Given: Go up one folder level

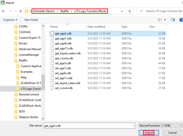Looking at the screenshot, I should point(21,11).
